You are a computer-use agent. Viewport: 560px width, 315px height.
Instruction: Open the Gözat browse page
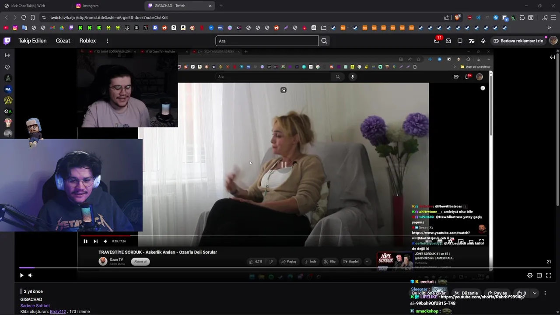[x=63, y=41]
